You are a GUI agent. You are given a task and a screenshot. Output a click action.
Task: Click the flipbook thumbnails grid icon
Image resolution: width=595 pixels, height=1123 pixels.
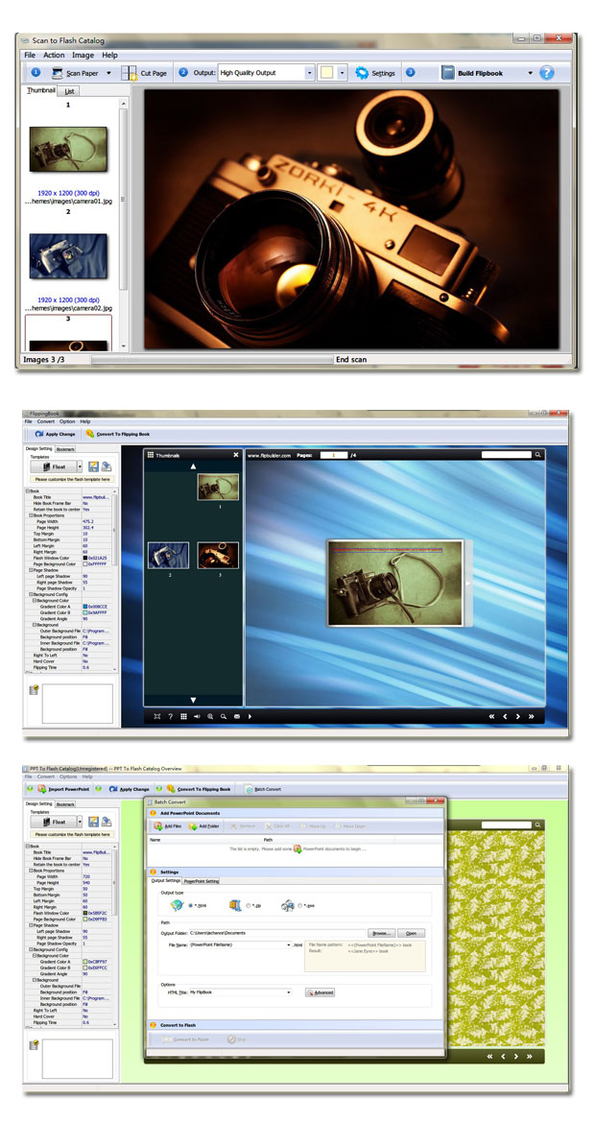183,716
